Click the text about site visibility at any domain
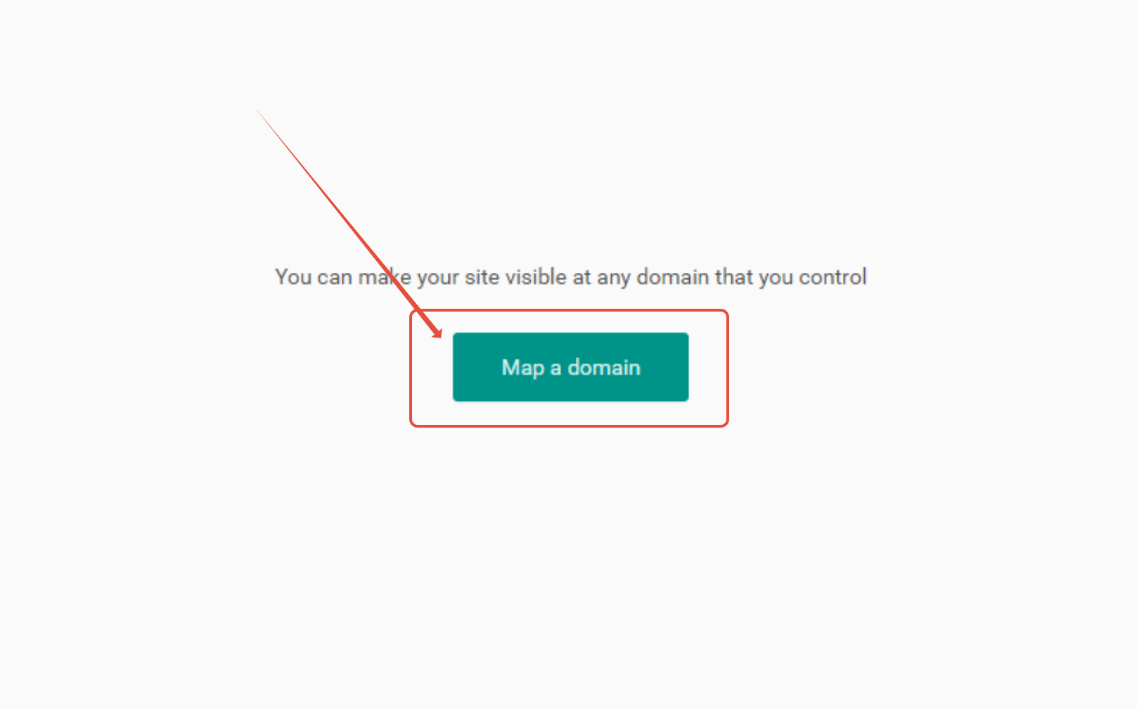 coord(570,277)
